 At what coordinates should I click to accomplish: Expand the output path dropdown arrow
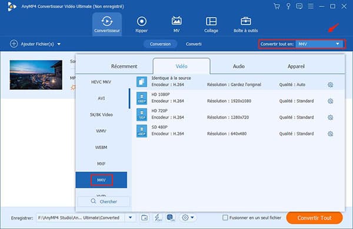pos(131,217)
